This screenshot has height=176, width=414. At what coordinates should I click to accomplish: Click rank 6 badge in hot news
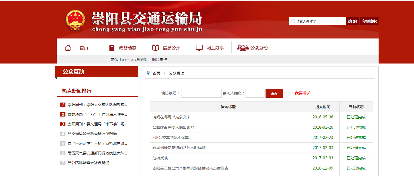point(63,153)
